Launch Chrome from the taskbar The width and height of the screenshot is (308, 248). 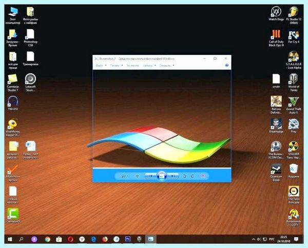click(48, 239)
